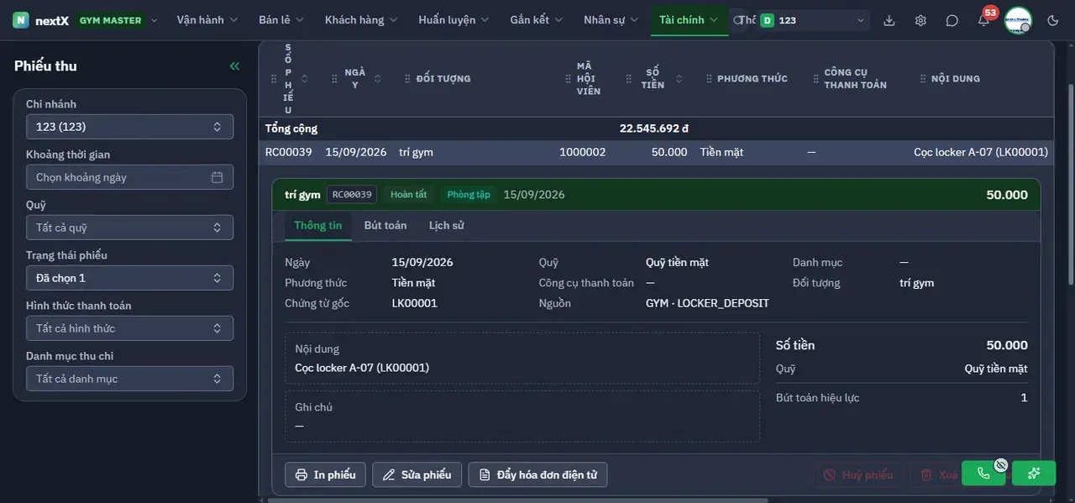The height and width of the screenshot is (503, 1075).
Task: Open the download icon in header
Action: (889, 20)
